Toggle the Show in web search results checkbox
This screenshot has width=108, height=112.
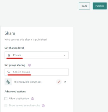tap(6, 106)
